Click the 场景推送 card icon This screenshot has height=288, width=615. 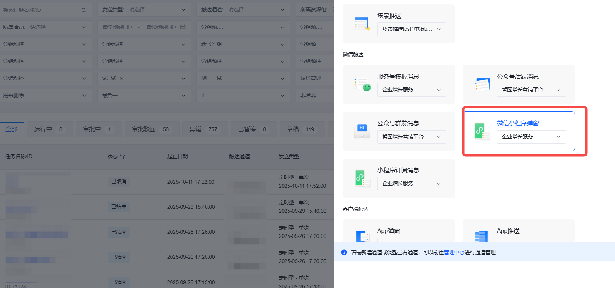pos(362,24)
